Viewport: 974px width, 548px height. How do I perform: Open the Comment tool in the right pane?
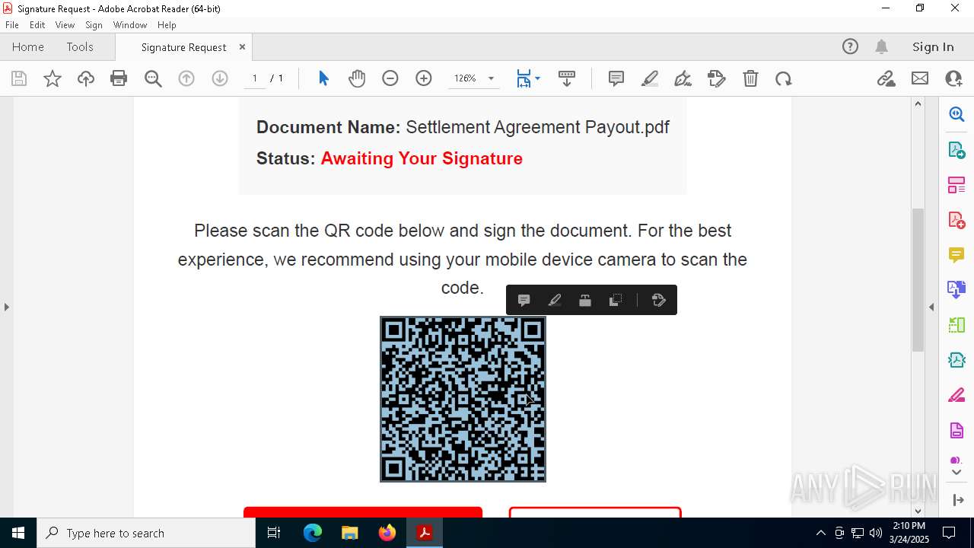click(x=956, y=255)
